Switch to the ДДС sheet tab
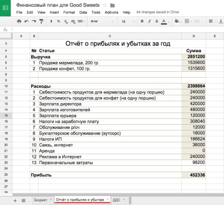 (116, 200)
